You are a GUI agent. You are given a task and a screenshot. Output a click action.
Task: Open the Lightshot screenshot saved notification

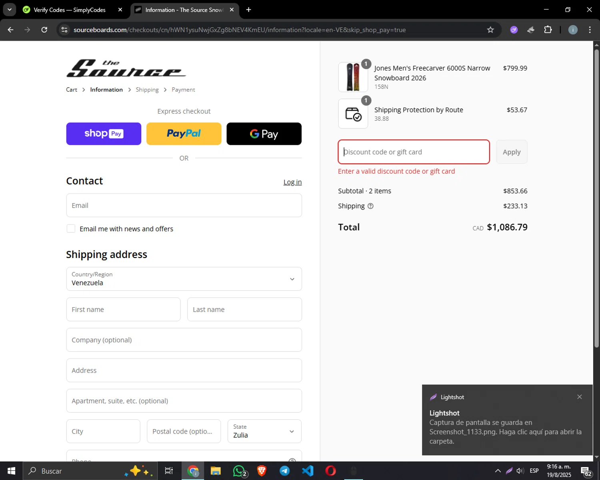coord(507,420)
